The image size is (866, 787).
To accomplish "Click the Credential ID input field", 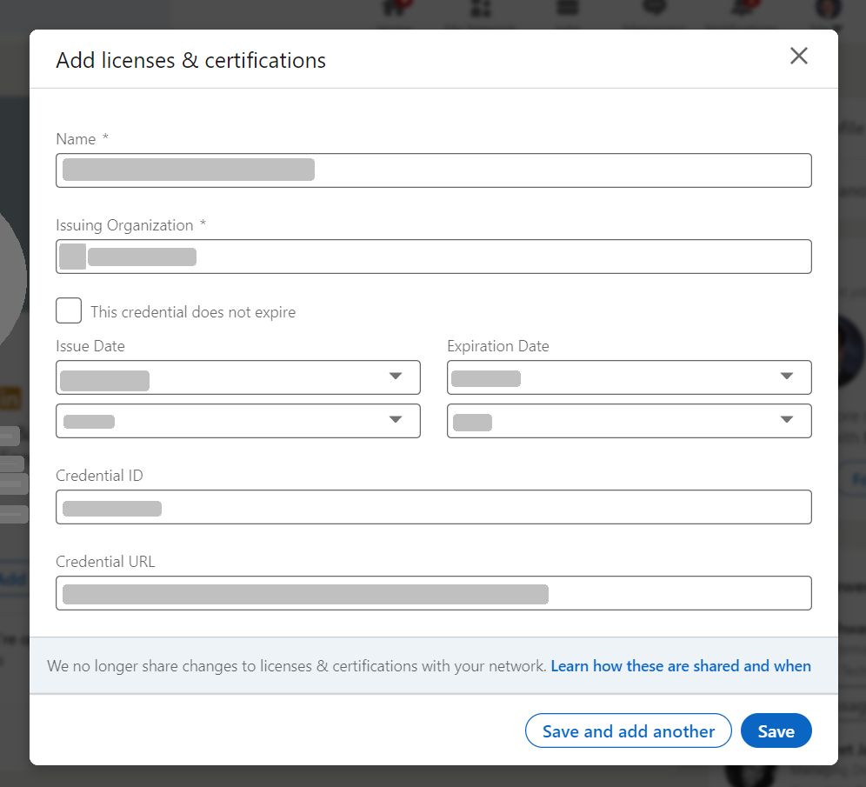I will tap(434, 507).
